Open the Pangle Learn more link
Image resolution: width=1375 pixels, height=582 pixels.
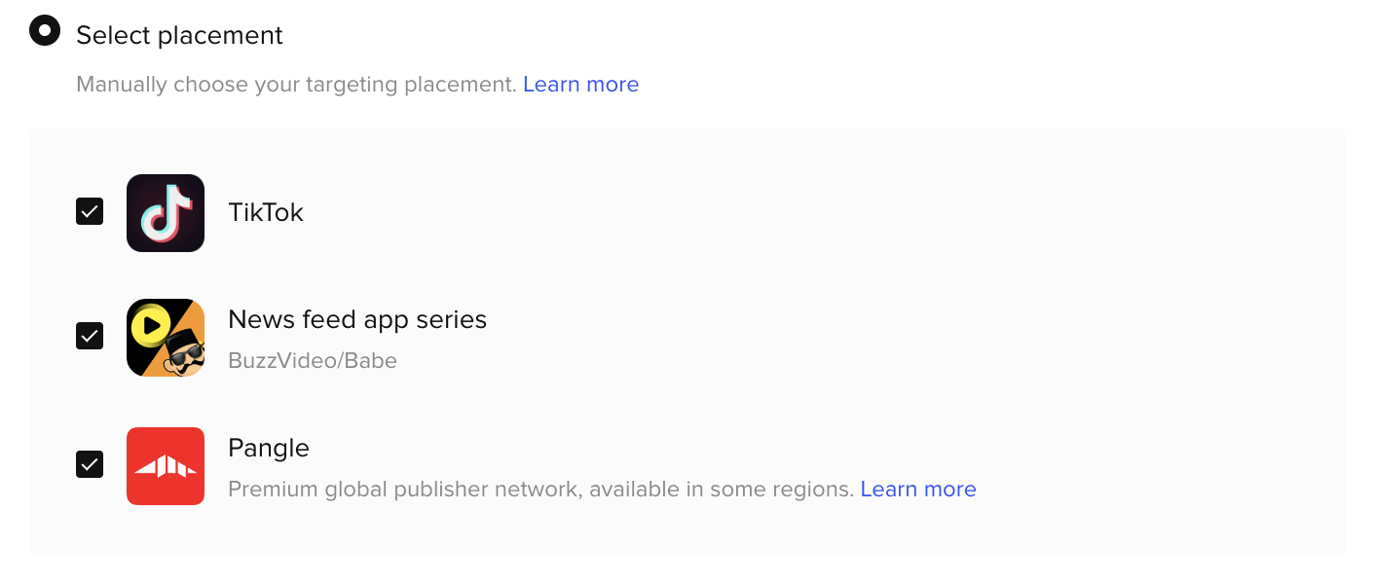point(918,490)
